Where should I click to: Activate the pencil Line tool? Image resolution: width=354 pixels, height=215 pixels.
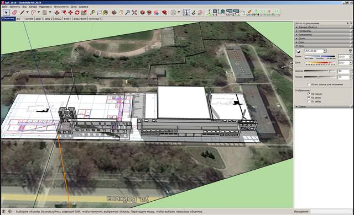(22, 12)
